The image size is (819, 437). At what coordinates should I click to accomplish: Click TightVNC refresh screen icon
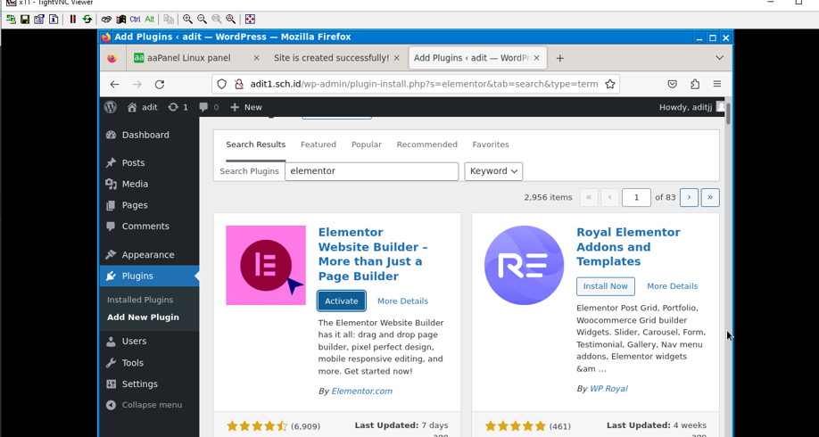87,20
